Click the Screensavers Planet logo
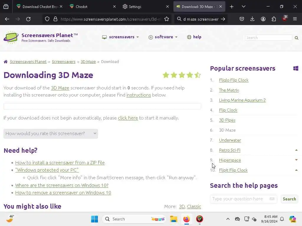This screenshot has width=302, height=226. 11,37
